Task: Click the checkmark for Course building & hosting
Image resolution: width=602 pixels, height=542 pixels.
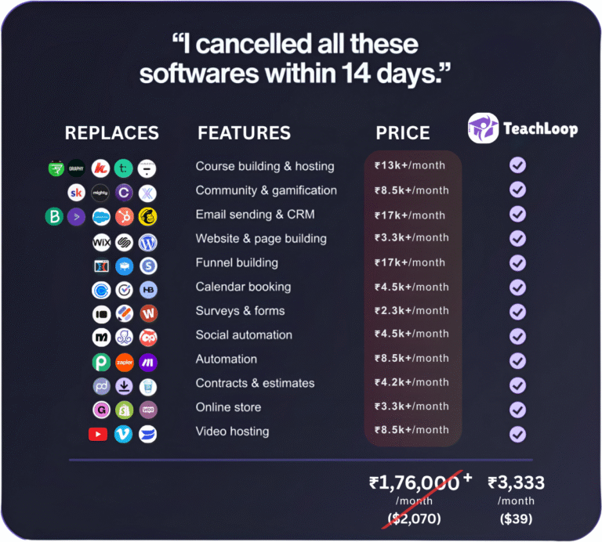Action: coord(517,165)
